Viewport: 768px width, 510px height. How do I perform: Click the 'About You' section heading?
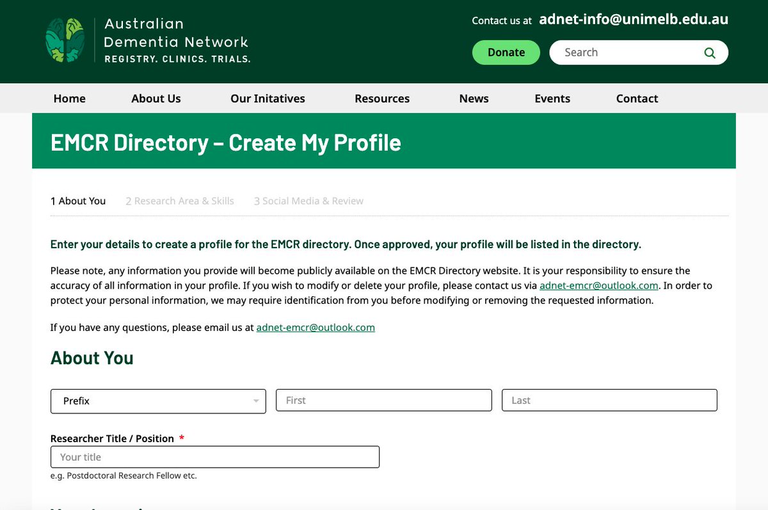click(92, 358)
